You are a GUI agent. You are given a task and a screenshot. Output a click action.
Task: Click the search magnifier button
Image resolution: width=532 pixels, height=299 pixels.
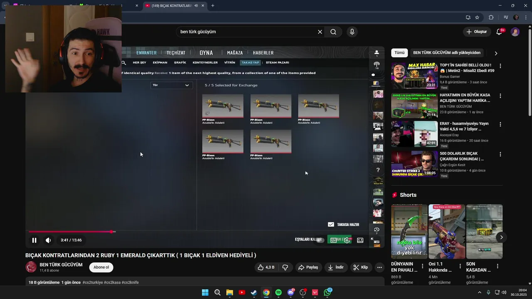333,32
